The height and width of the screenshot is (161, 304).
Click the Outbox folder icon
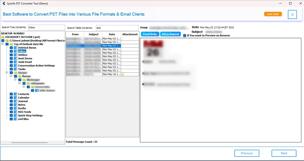tap(16, 55)
